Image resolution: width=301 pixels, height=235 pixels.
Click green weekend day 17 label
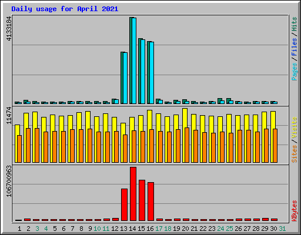[x=159, y=229]
